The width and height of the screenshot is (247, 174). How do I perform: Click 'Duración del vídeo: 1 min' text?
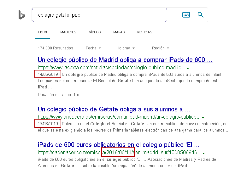(x=61, y=95)
